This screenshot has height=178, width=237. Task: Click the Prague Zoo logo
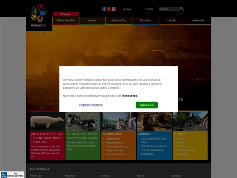point(39,17)
